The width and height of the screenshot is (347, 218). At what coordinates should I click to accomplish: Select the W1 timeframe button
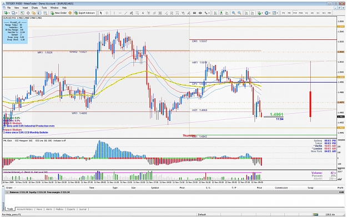pos(324,13)
